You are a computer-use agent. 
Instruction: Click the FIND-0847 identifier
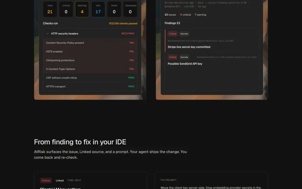[74, 180]
